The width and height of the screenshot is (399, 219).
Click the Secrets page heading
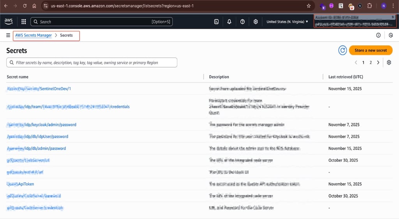click(16, 51)
